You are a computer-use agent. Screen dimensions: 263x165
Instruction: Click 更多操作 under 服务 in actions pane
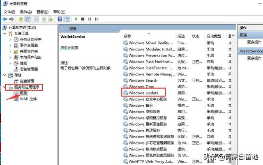click(254, 42)
